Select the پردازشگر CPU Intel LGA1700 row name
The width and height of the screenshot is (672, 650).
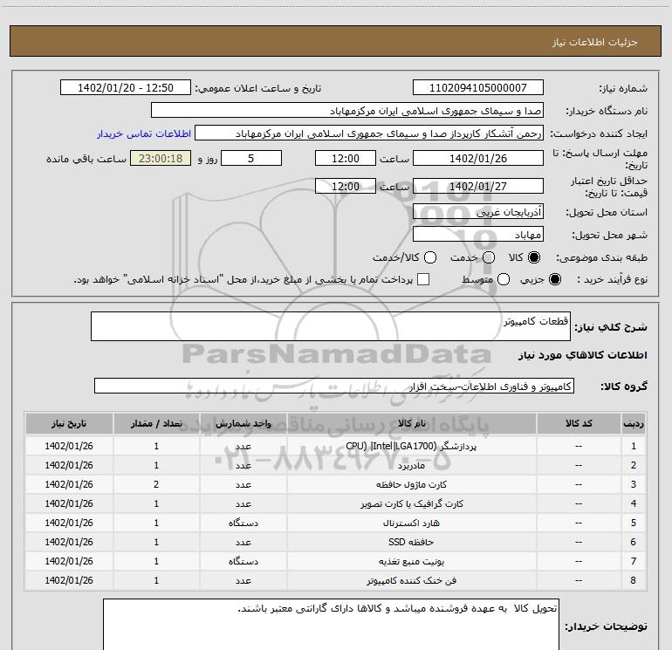pyautogui.click(x=411, y=446)
